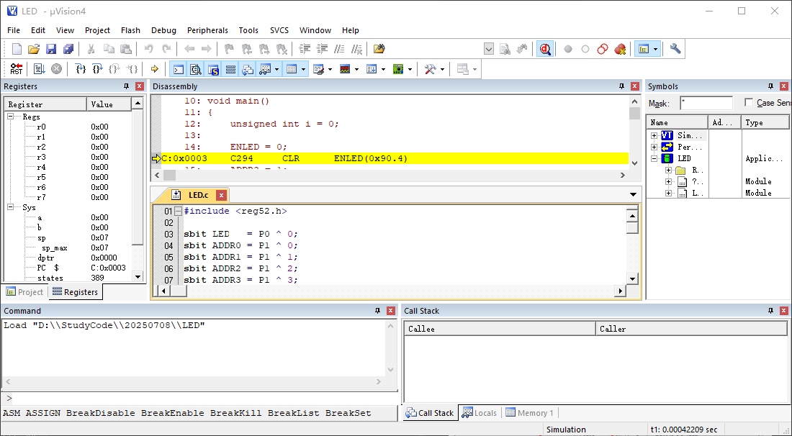The width and height of the screenshot is (792, 436).
Task: Click the Kill All Breakpoints icon
Action: [620, 49]
